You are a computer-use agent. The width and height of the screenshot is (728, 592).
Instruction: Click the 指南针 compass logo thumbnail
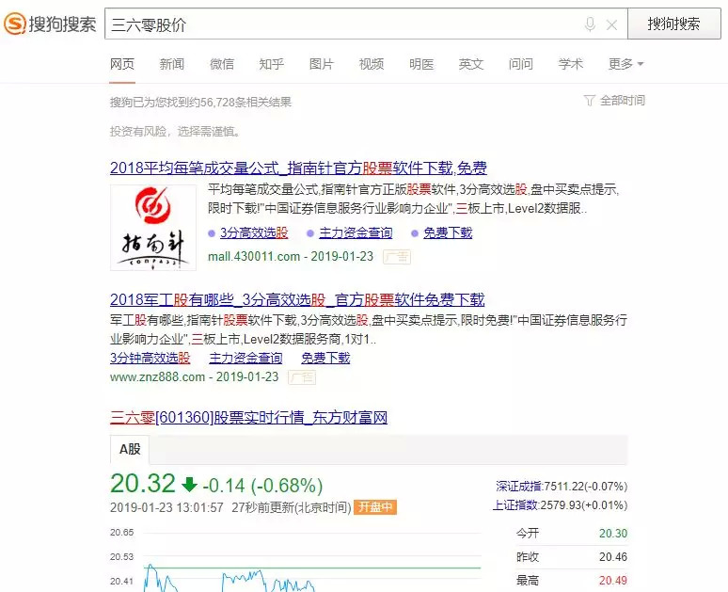(x=153, y=227)
